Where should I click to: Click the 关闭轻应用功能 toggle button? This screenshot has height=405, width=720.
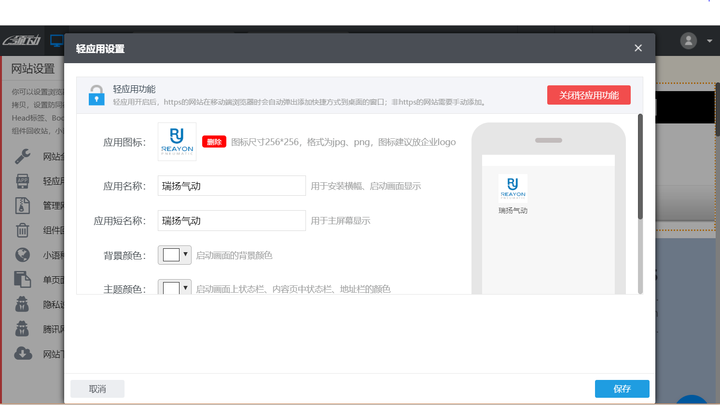[x=589, y=95]
